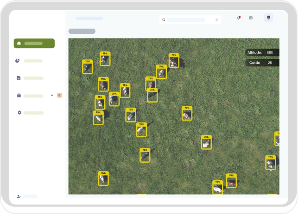Select the highlighted Home menu item

click(x=34, y=43)
